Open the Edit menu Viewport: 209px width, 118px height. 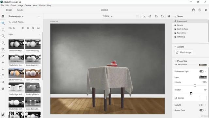tap(7, 5)
